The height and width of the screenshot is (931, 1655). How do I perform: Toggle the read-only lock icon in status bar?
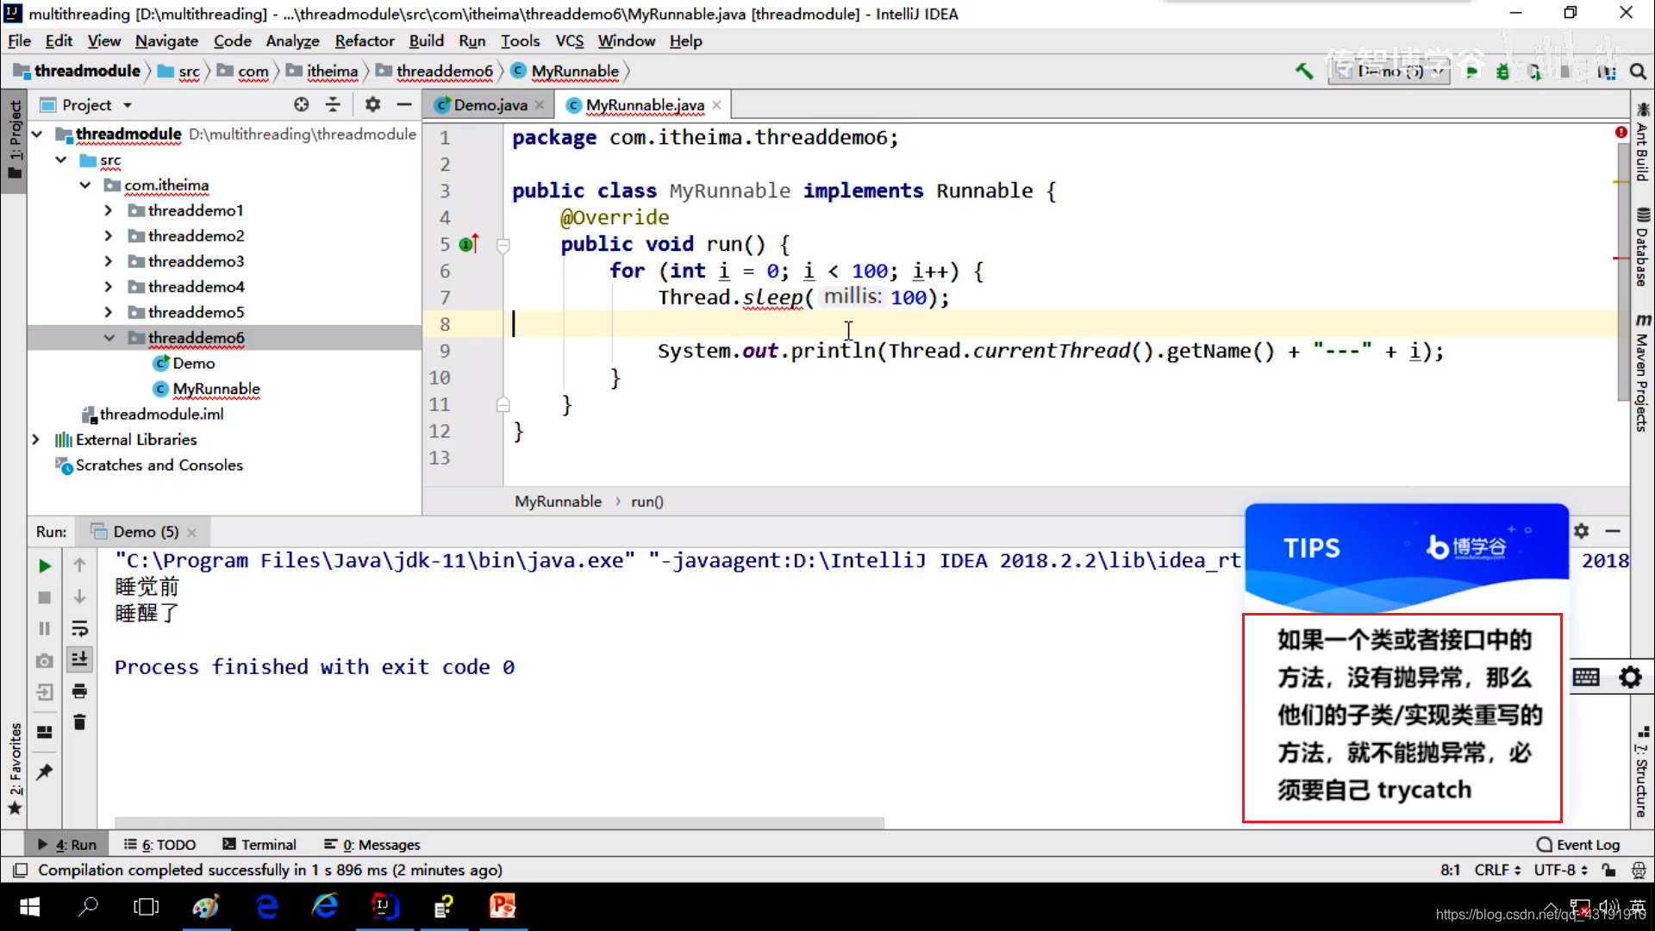[1608, 871]
